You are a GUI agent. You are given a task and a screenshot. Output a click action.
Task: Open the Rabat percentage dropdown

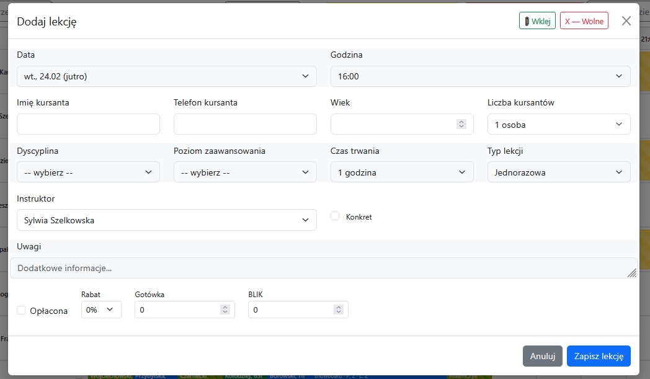(x=101, y=310)
